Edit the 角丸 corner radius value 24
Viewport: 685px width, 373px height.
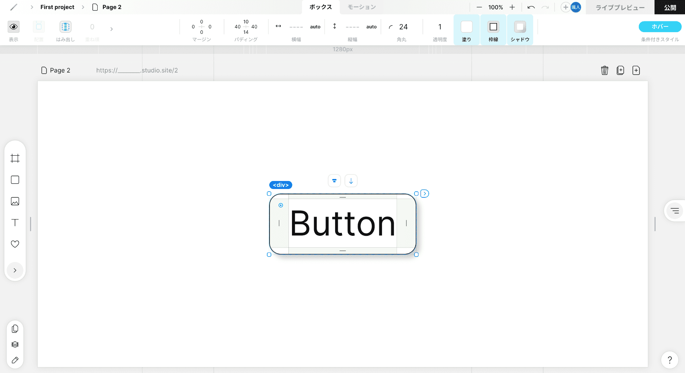[x=403, y=27]
